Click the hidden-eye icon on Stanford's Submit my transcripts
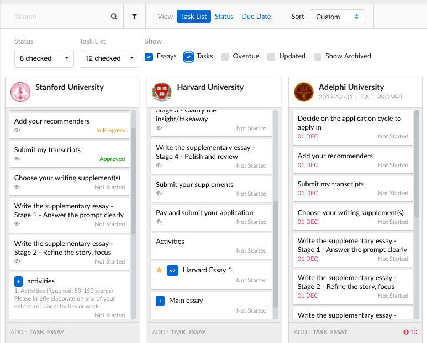 pos(18,158)
